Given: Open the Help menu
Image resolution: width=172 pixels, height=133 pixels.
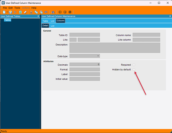Looking at the screenshot, I should (x=34, y=8).
